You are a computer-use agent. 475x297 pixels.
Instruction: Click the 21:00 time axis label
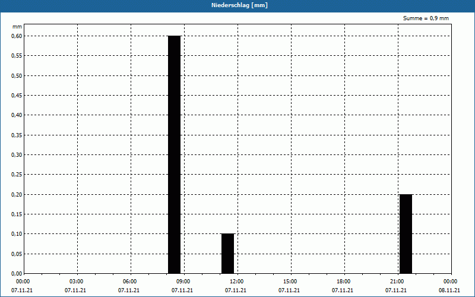[397, 282]
